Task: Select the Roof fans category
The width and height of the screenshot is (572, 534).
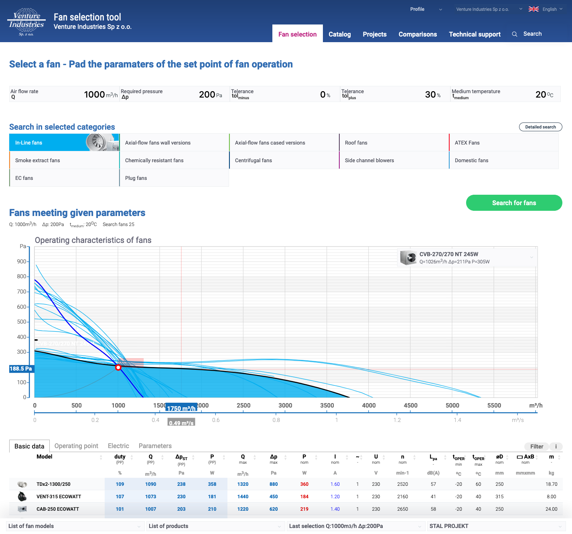Action: [x=394, y=143]
